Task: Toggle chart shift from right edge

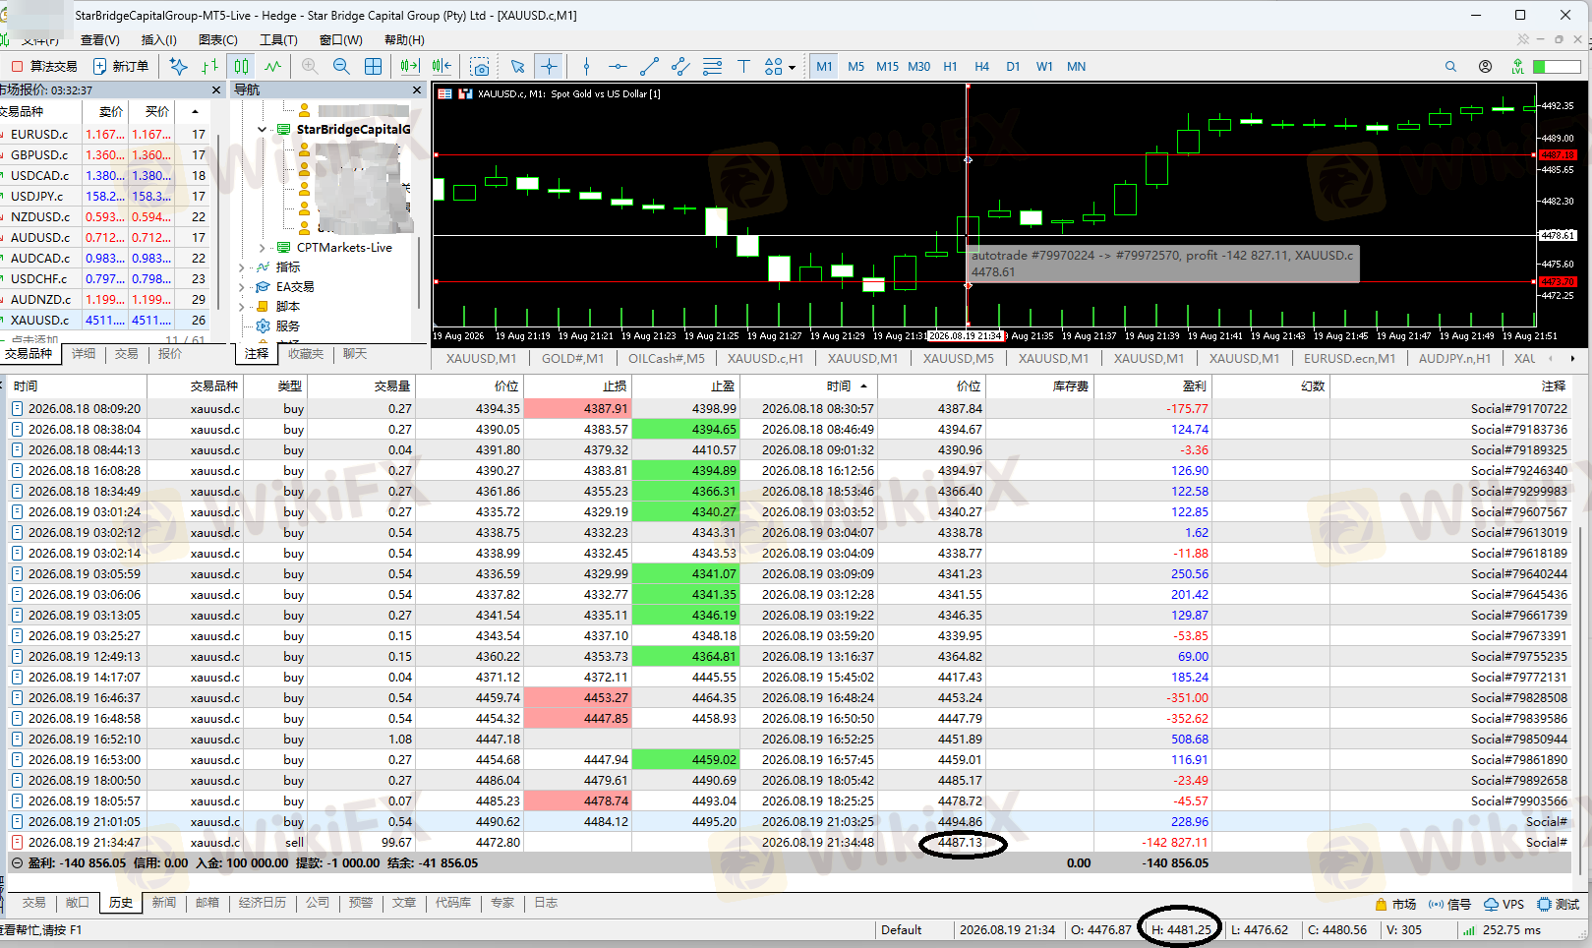Action: click(x=442, y=66)
